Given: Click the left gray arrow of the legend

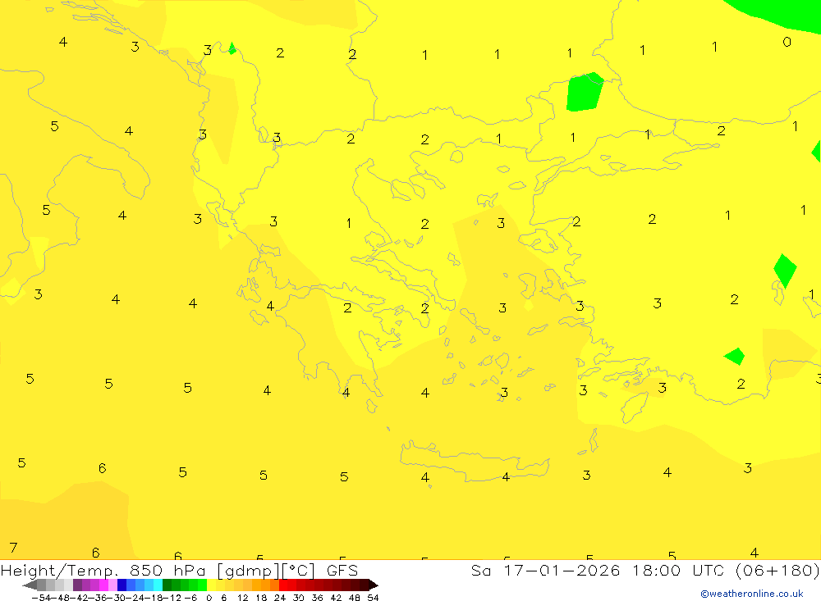Looking at the screenshot, I should point(30,585).
